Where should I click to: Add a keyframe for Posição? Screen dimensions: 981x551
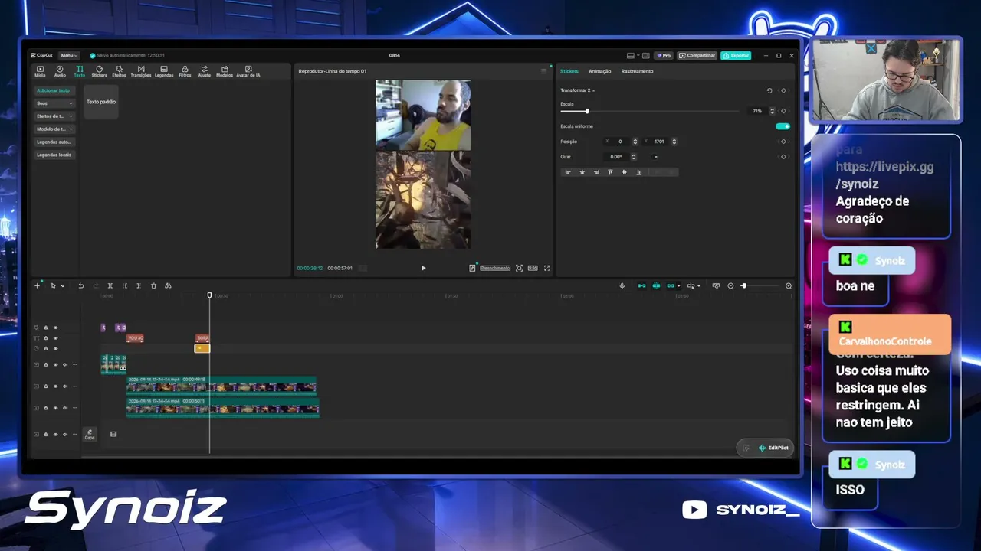click(783, 142)
